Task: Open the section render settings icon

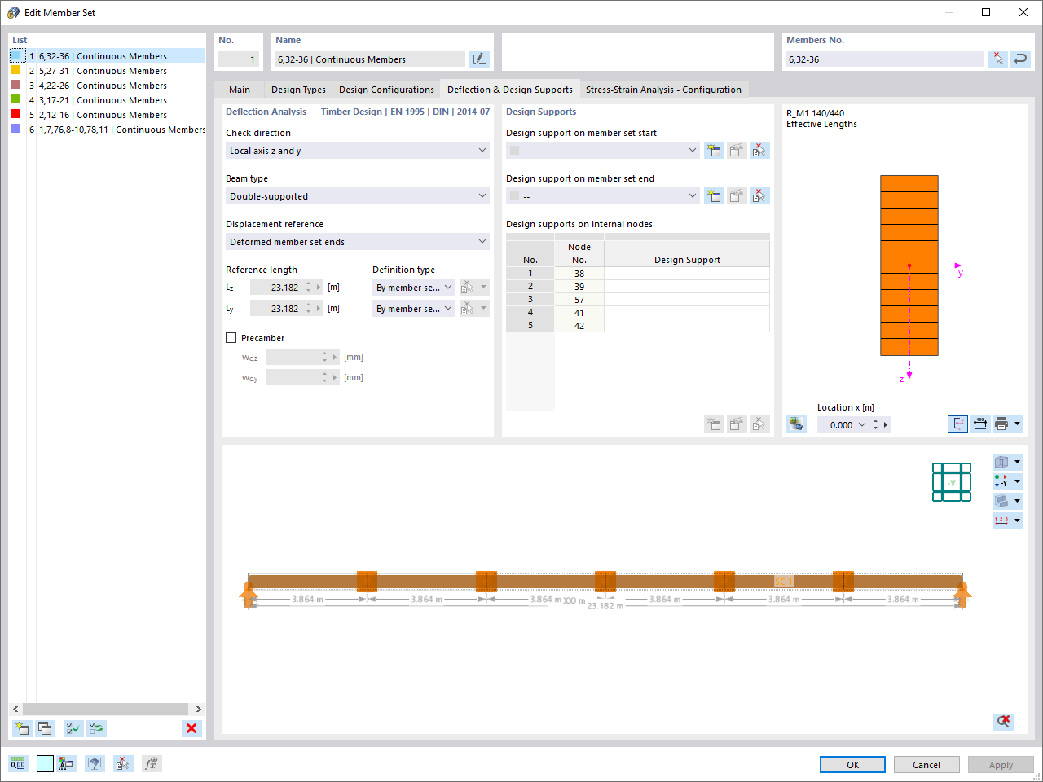Action: coord(796,424)
